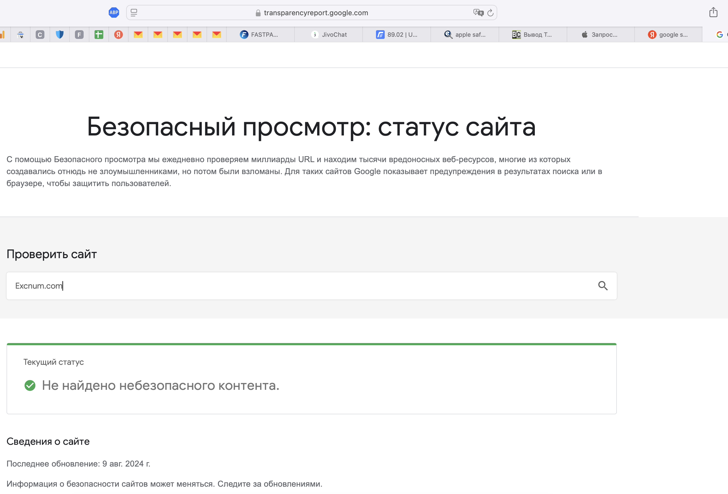Image resolution: width=728 pixels, height=494 pixels.
Task: Open the first pinned Yandex Mail envelope tab
Action: (x=138, y=35)
